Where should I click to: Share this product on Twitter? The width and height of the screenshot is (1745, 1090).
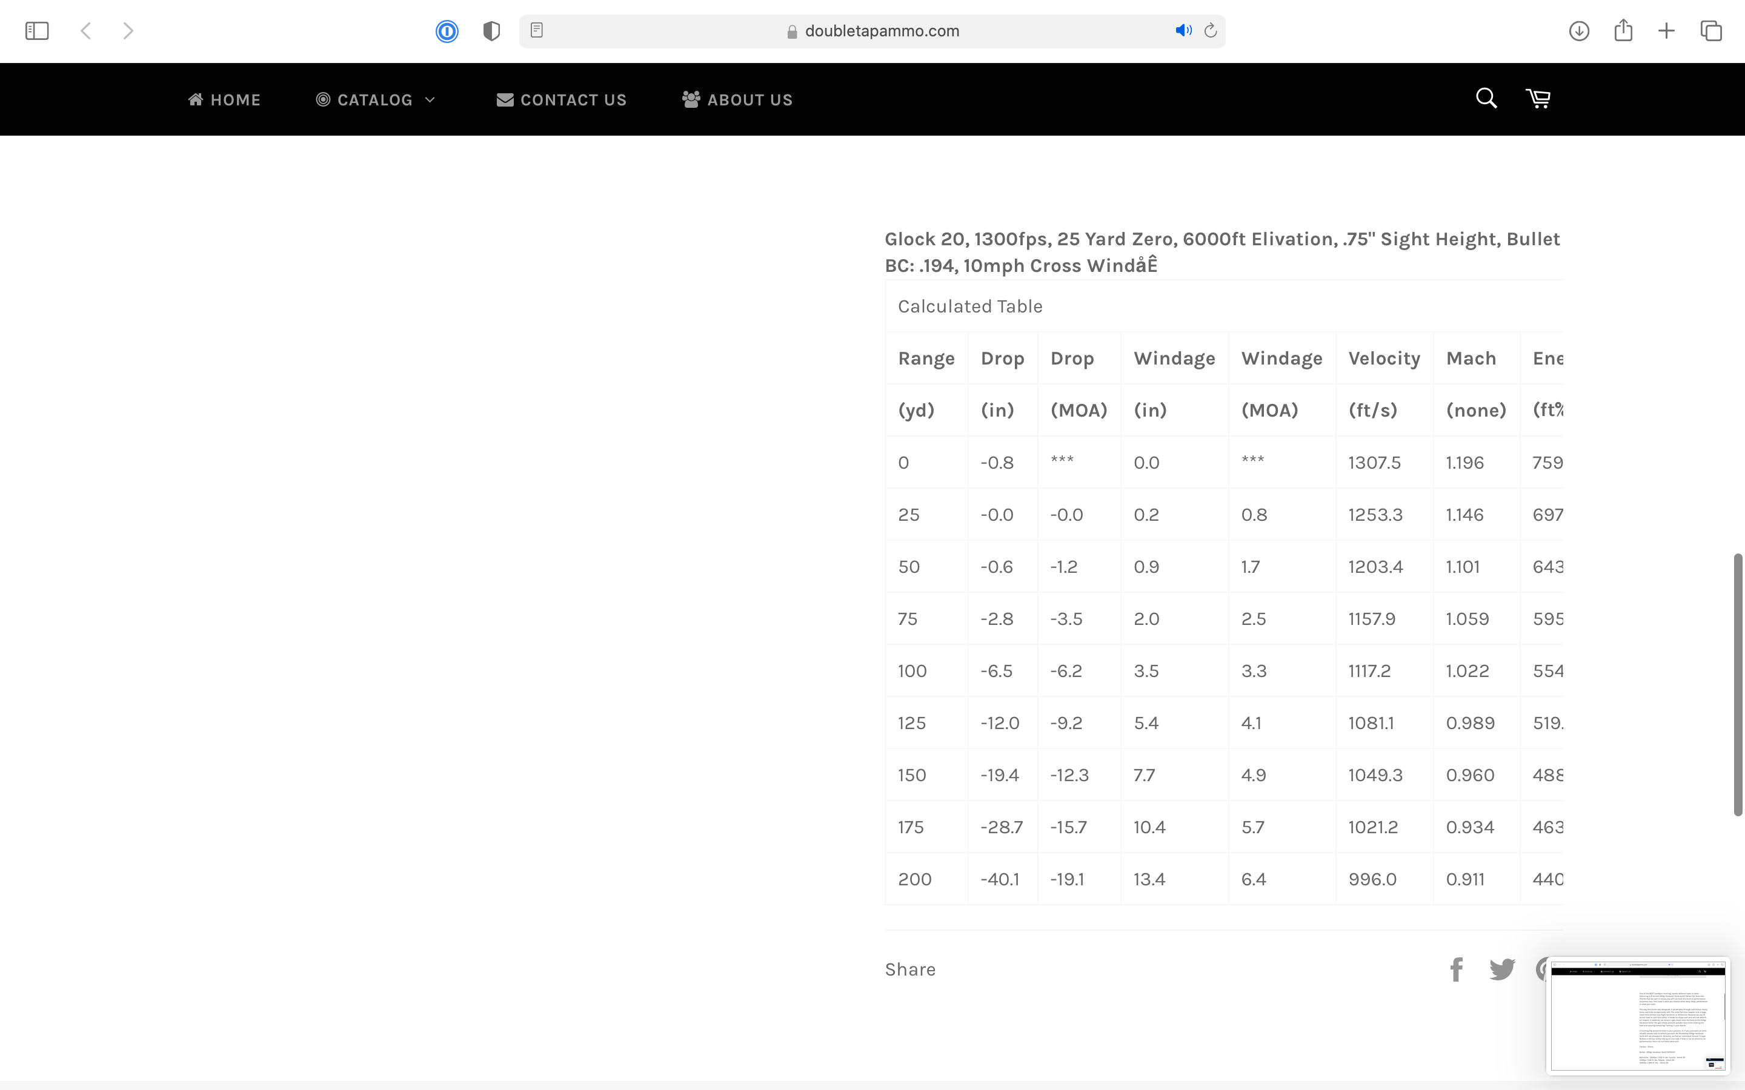[1502, 969]
